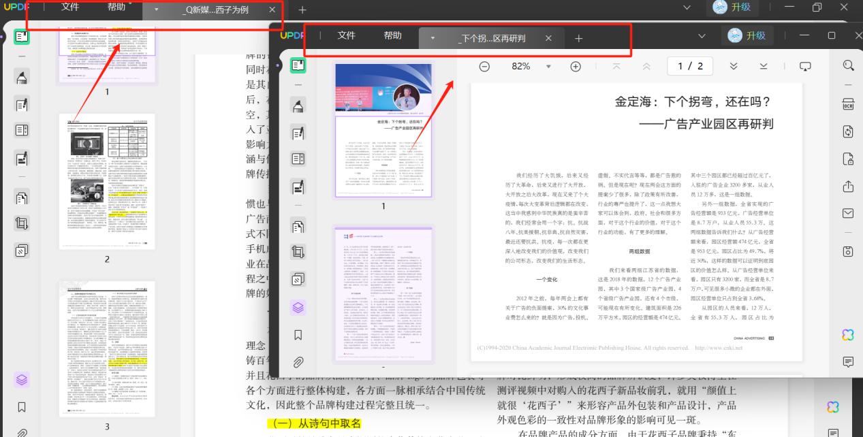863x437 pixels.
Task: Expand the tab list dropdown arrow before 下个拐…区再研判
Action: [432, 38]
